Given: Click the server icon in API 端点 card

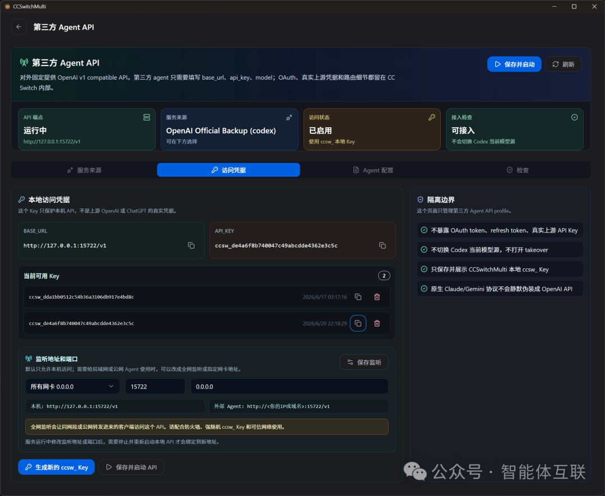Looking at the screenshot, I should tap(147, 117).
